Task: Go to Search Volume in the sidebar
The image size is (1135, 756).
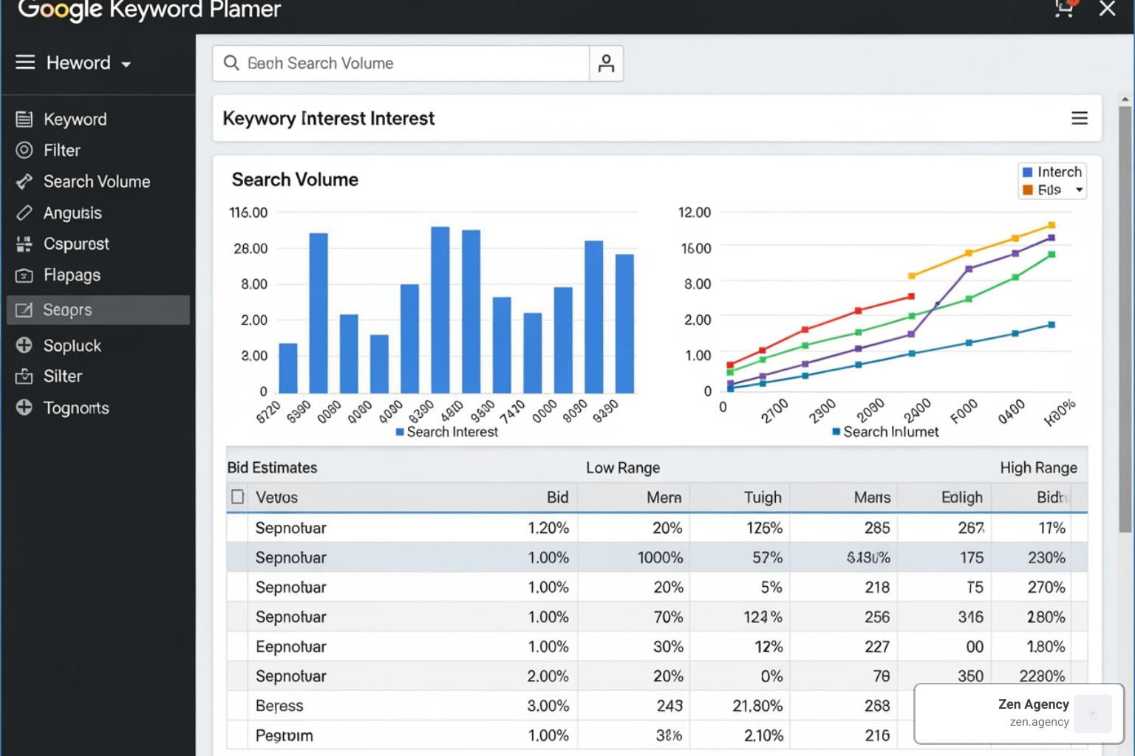Action: click(98, 182)
